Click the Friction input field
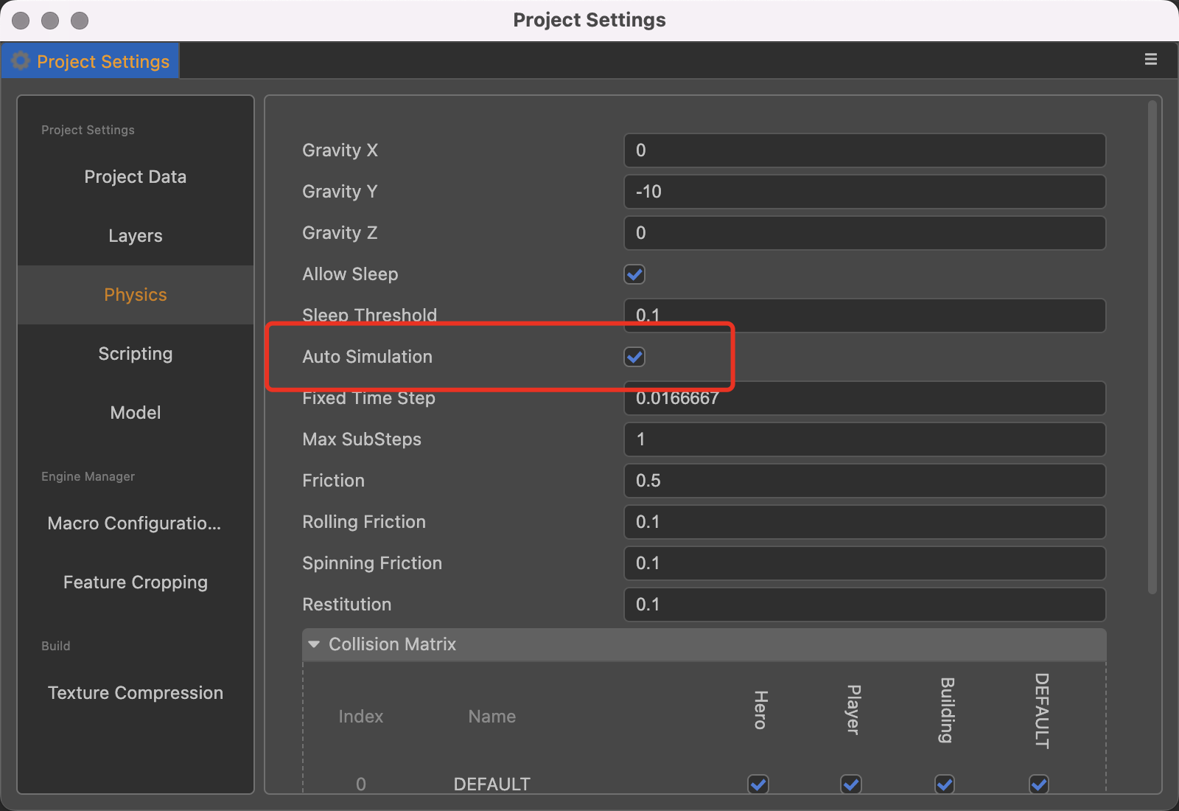The image size is (1179, 811). 864,481
